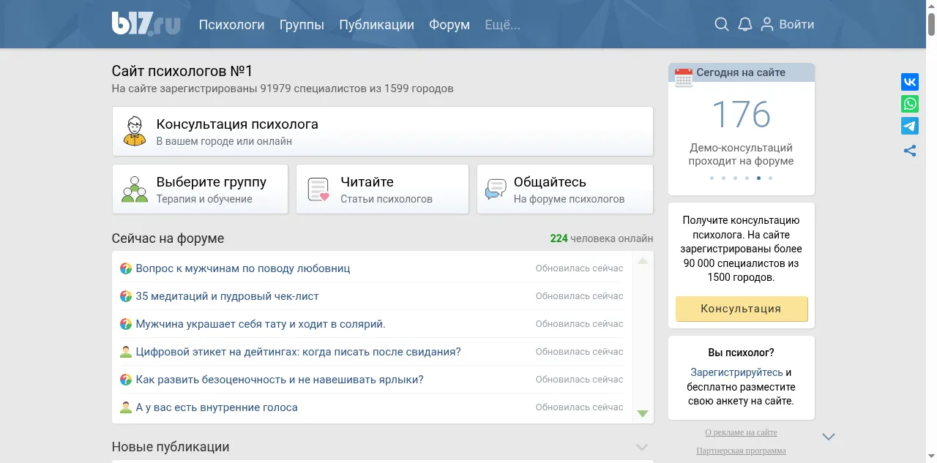This screenshot has height=463, width=937.
Task: Open Выберите группу card
Action: [x=200, y=189]
